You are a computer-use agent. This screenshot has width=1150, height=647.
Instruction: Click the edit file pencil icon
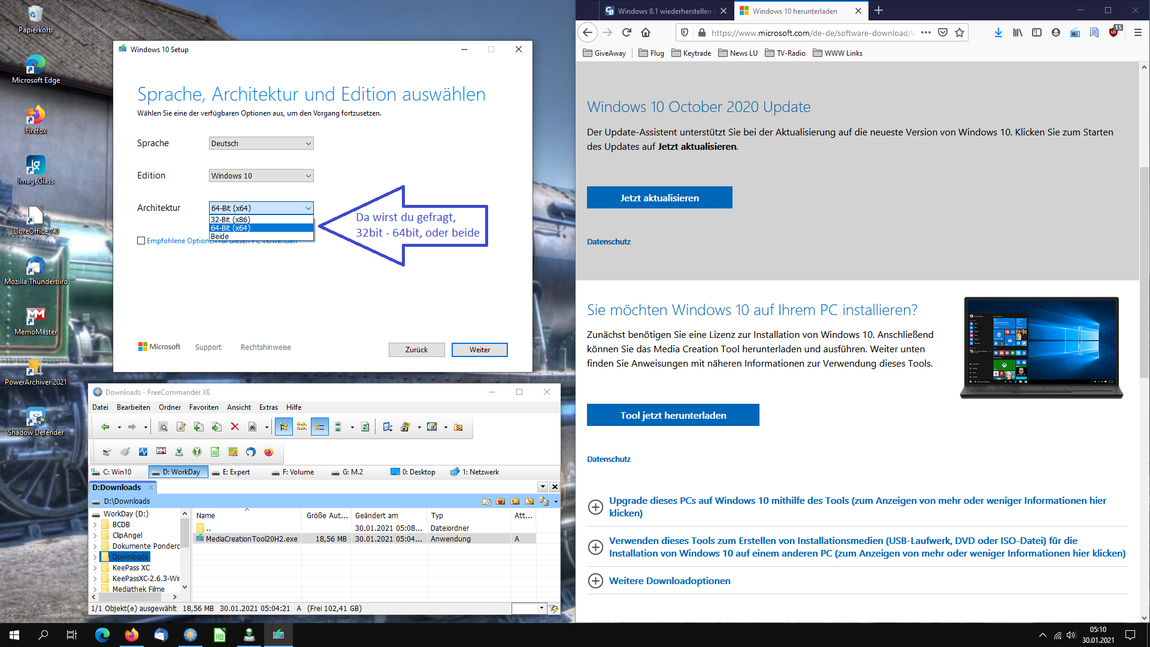(x=181, y=427)
